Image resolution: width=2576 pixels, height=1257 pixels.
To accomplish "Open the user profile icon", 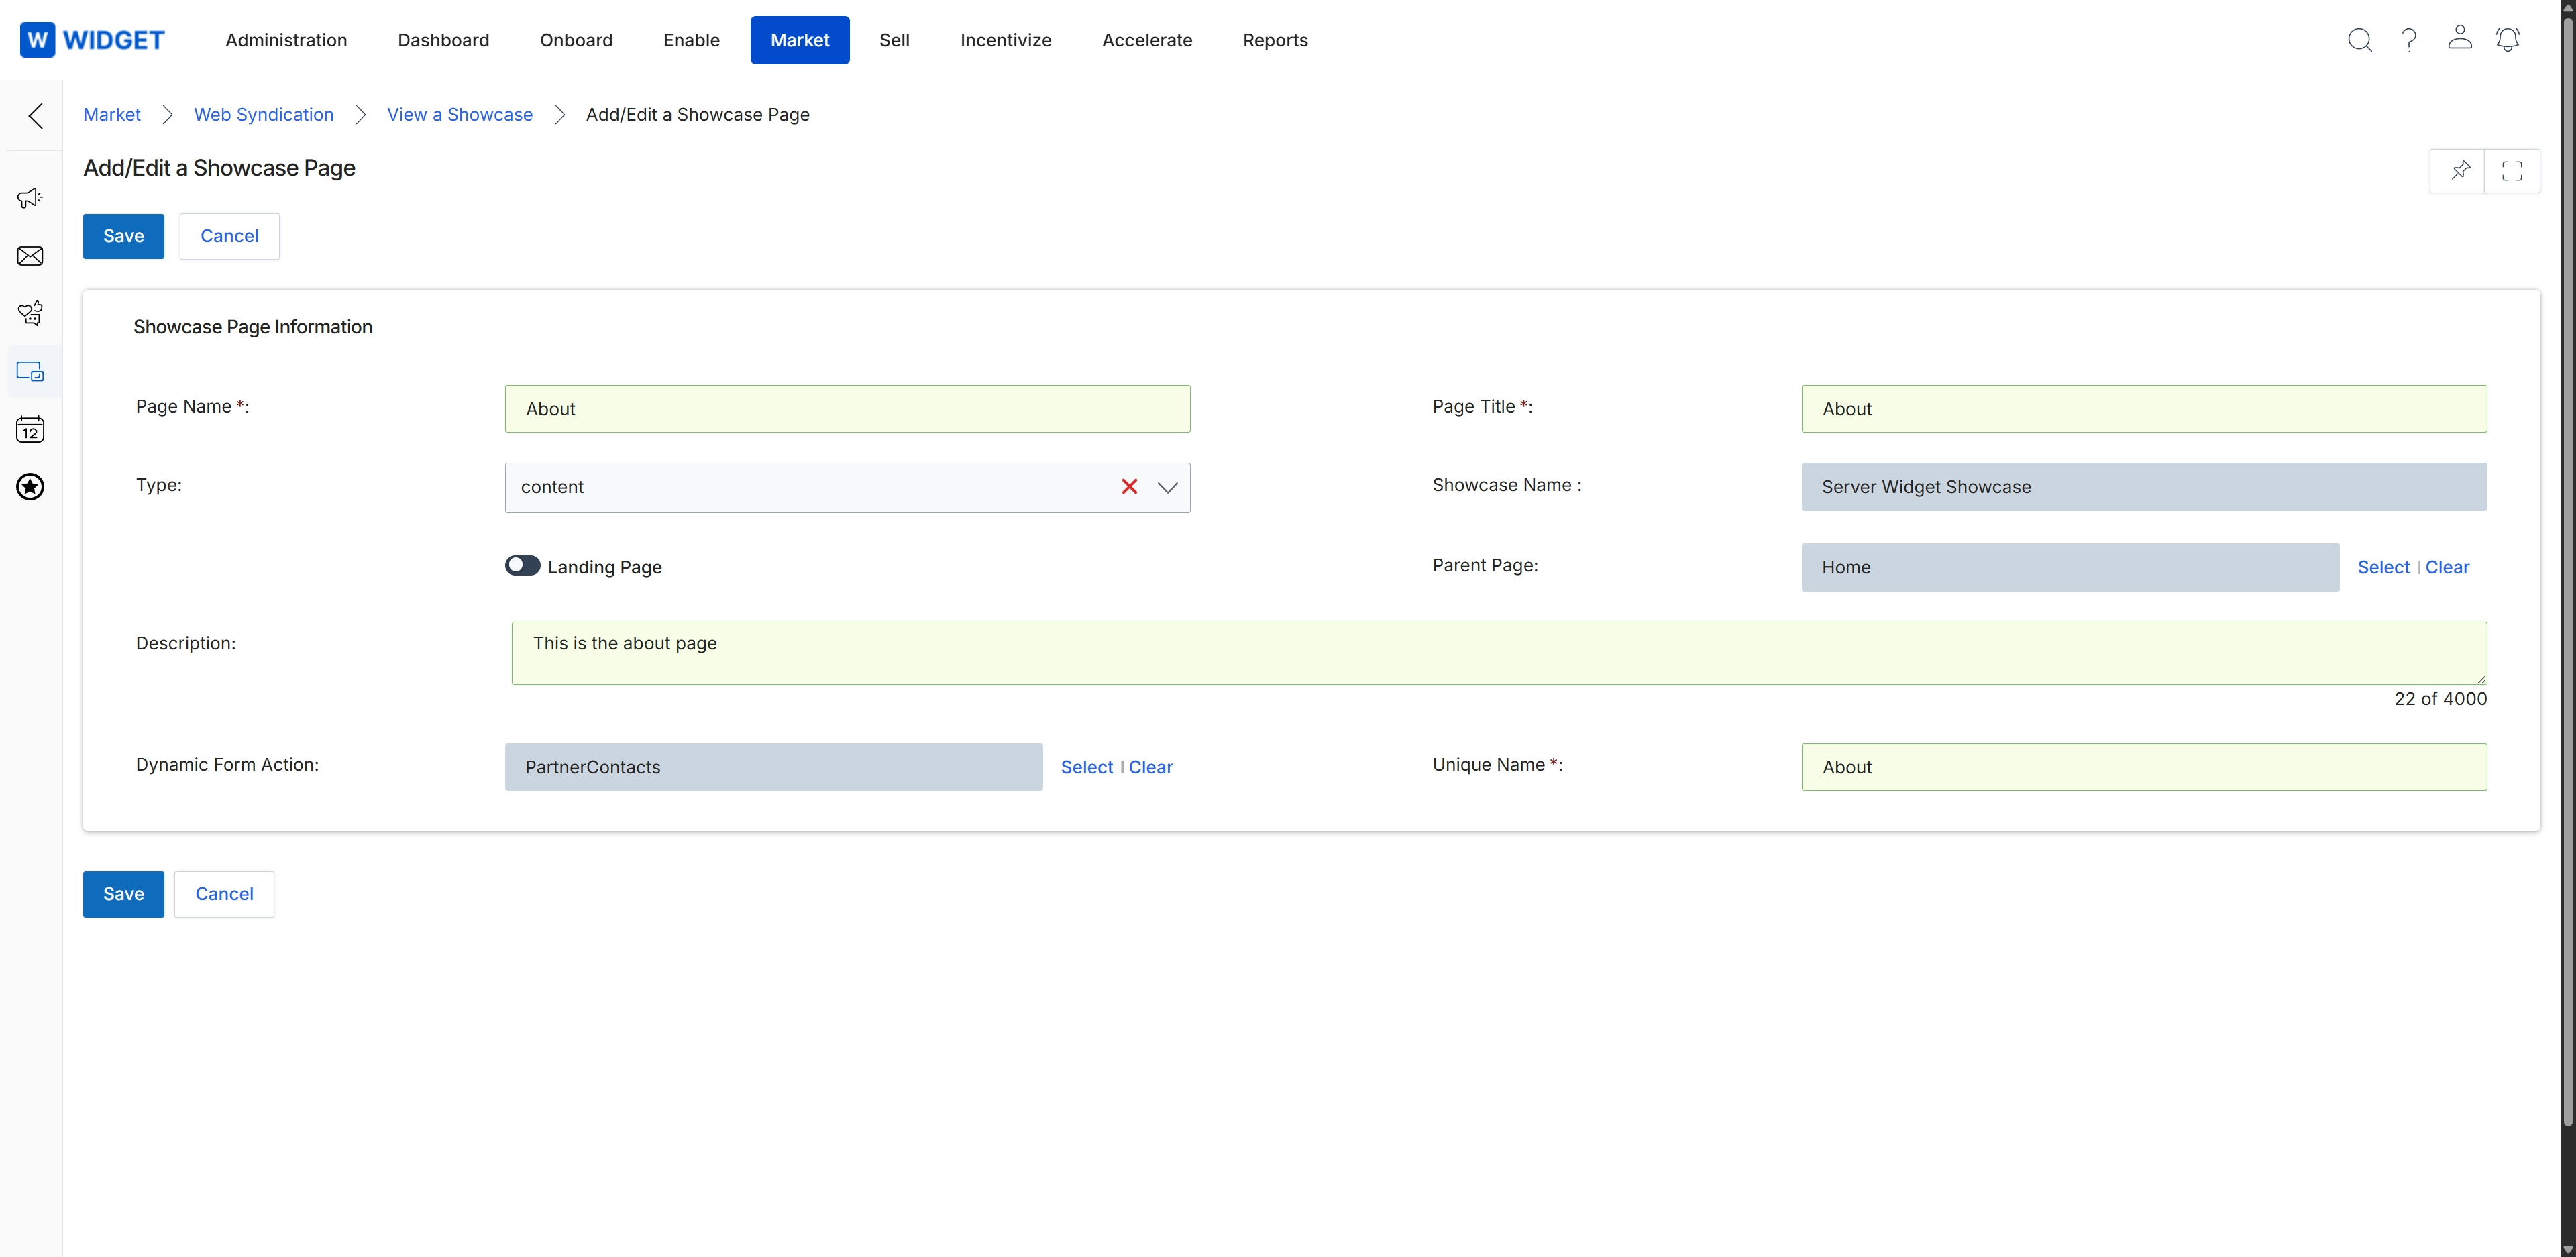I will click(x=2459, y=38).
